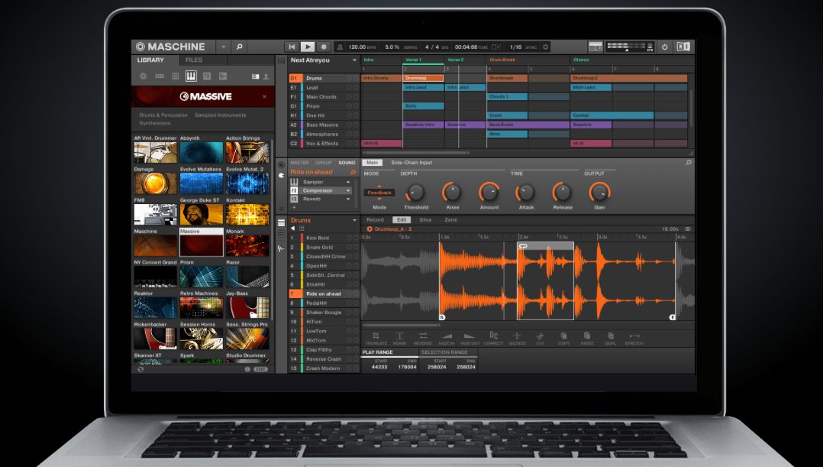Image resolution: width=823 pixels, height=467 pixels.
Task: Start playback with the Play button
Action: [x=308, y=47]
